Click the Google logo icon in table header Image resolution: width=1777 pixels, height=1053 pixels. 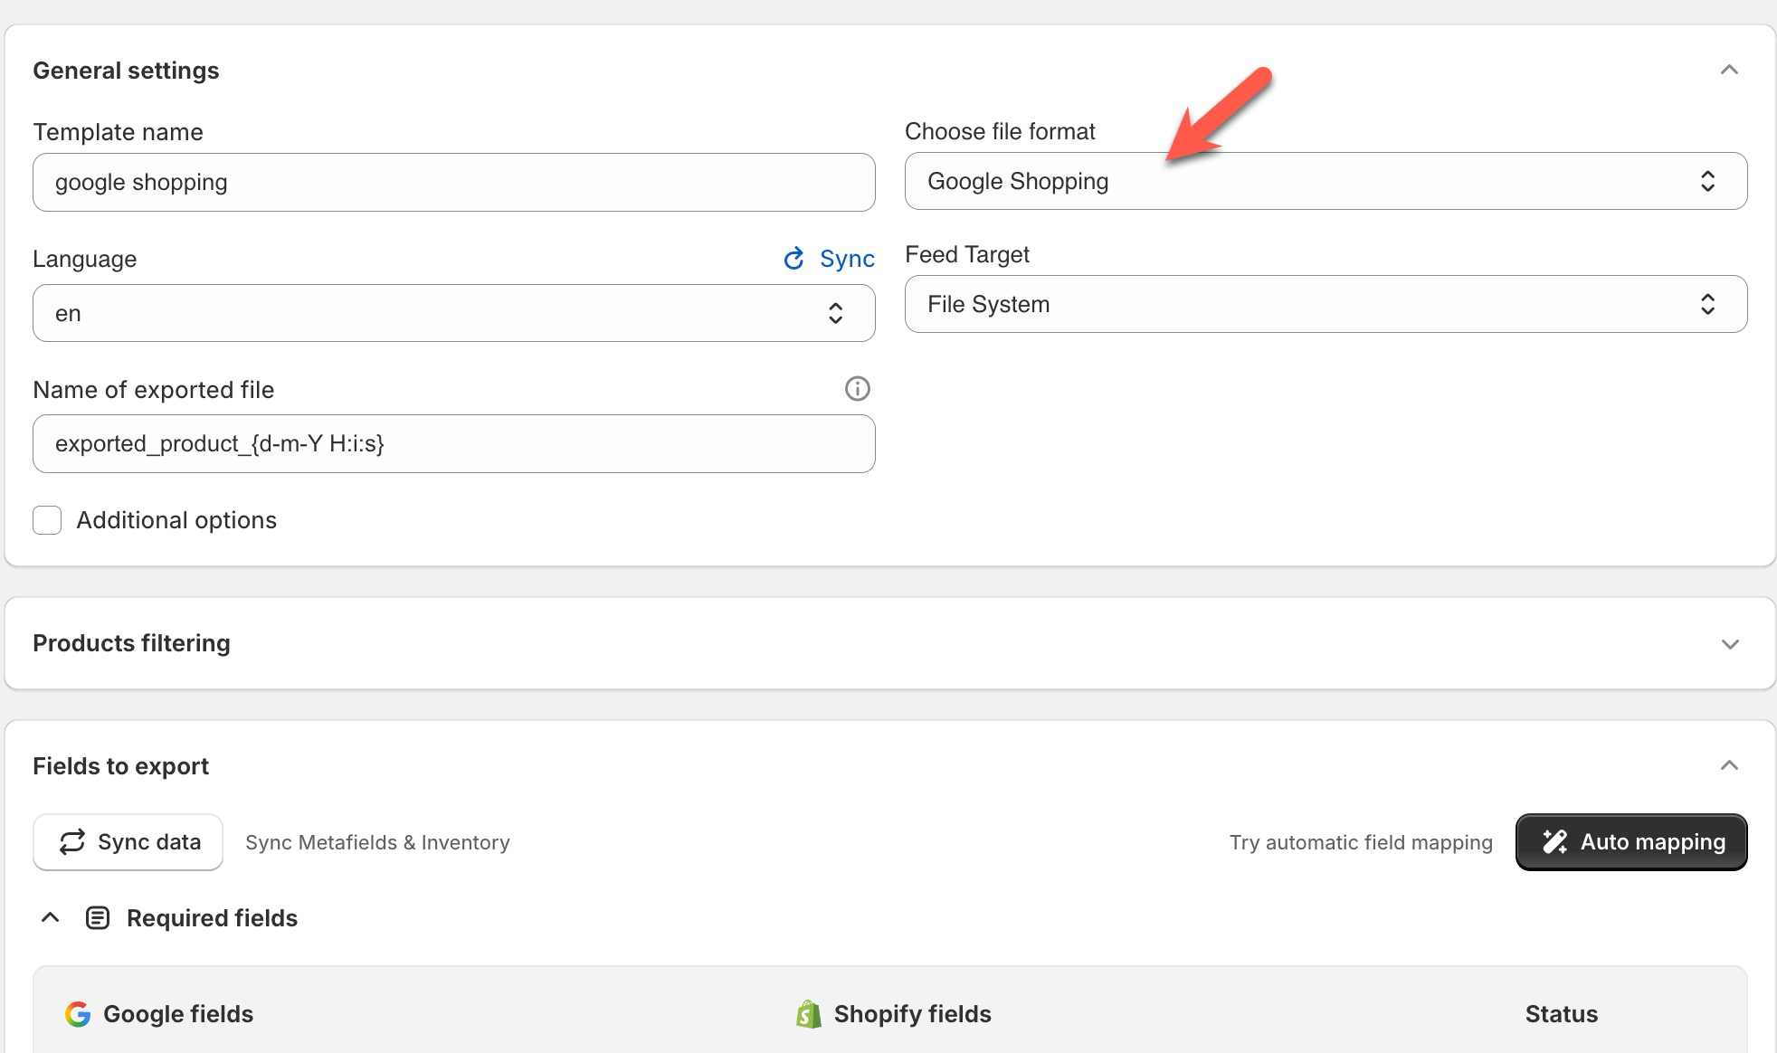78,1014
